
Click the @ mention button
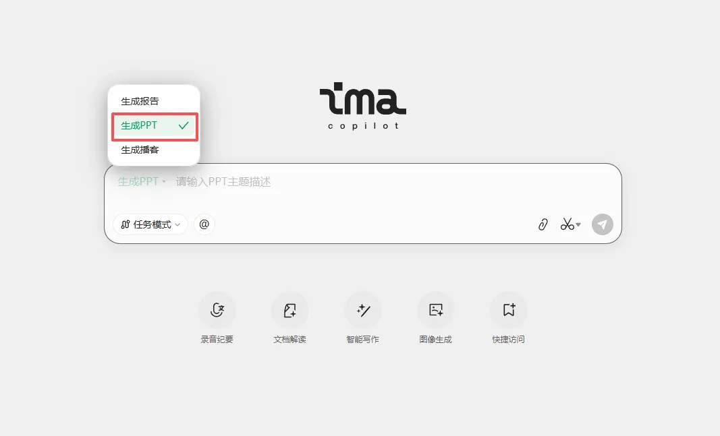204,224
